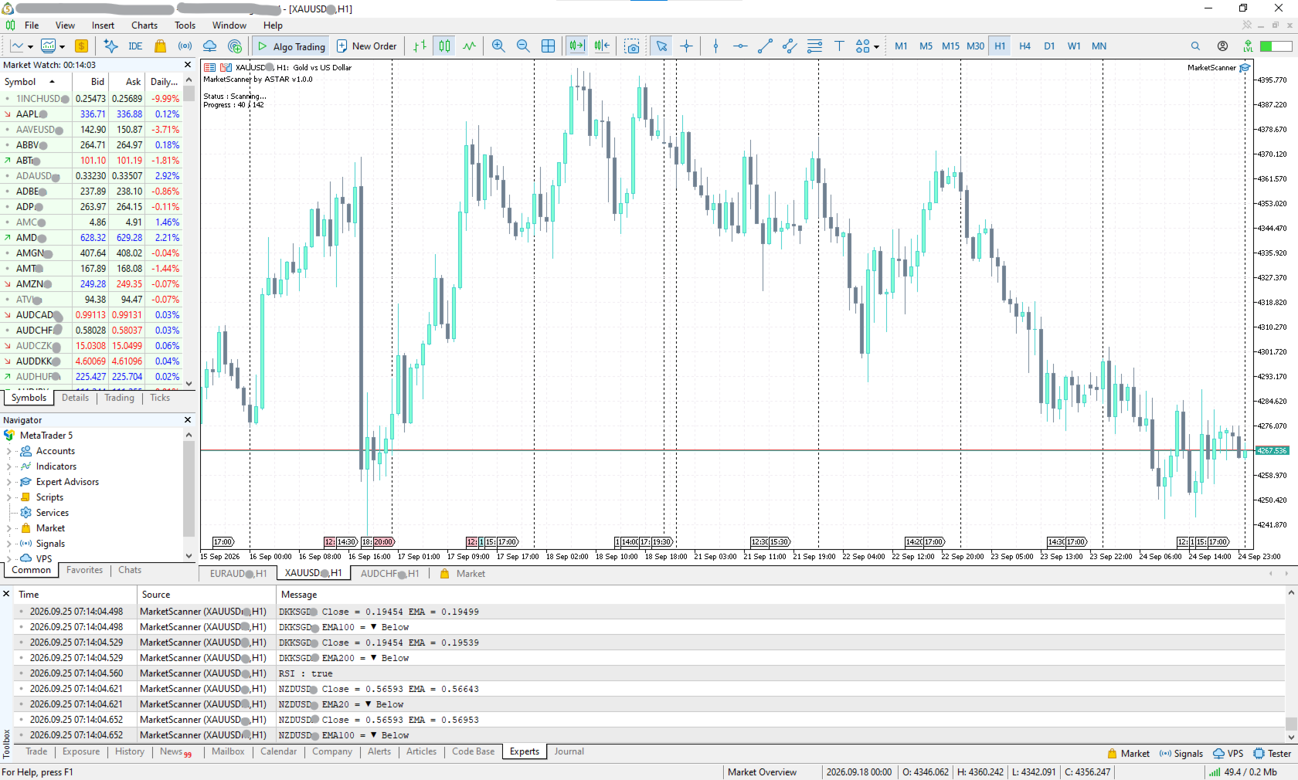1298x780 pixels.
Task: Switch to the EURAUD H1 chart tab
Action: click(x=238, y=574)
